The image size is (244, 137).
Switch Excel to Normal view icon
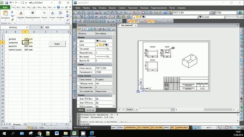coord(29,128)
